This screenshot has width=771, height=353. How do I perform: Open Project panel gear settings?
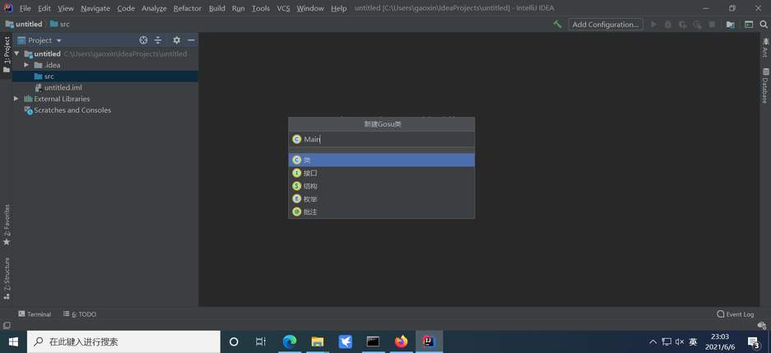(176, 40)
